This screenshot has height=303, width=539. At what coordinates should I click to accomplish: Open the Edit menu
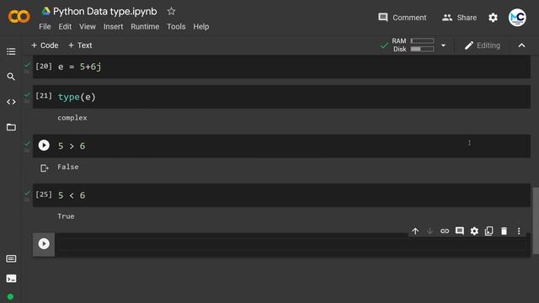click(65, 26)
